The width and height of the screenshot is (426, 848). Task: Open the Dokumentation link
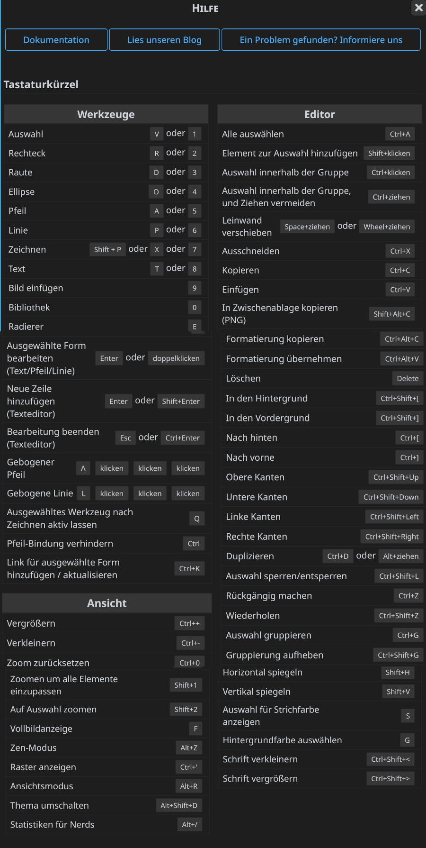tap(56, 40)
